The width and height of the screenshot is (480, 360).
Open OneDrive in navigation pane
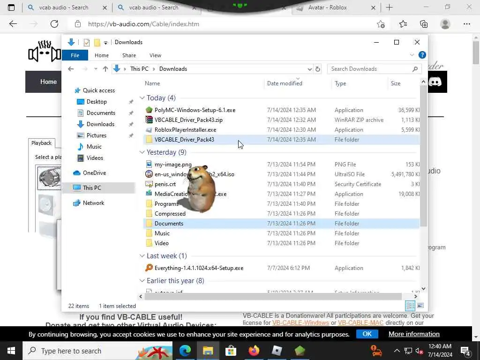point(94,173)
